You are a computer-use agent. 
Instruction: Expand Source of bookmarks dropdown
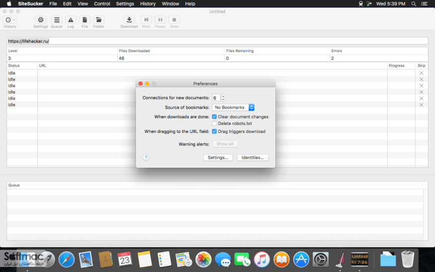click(233, 107)
